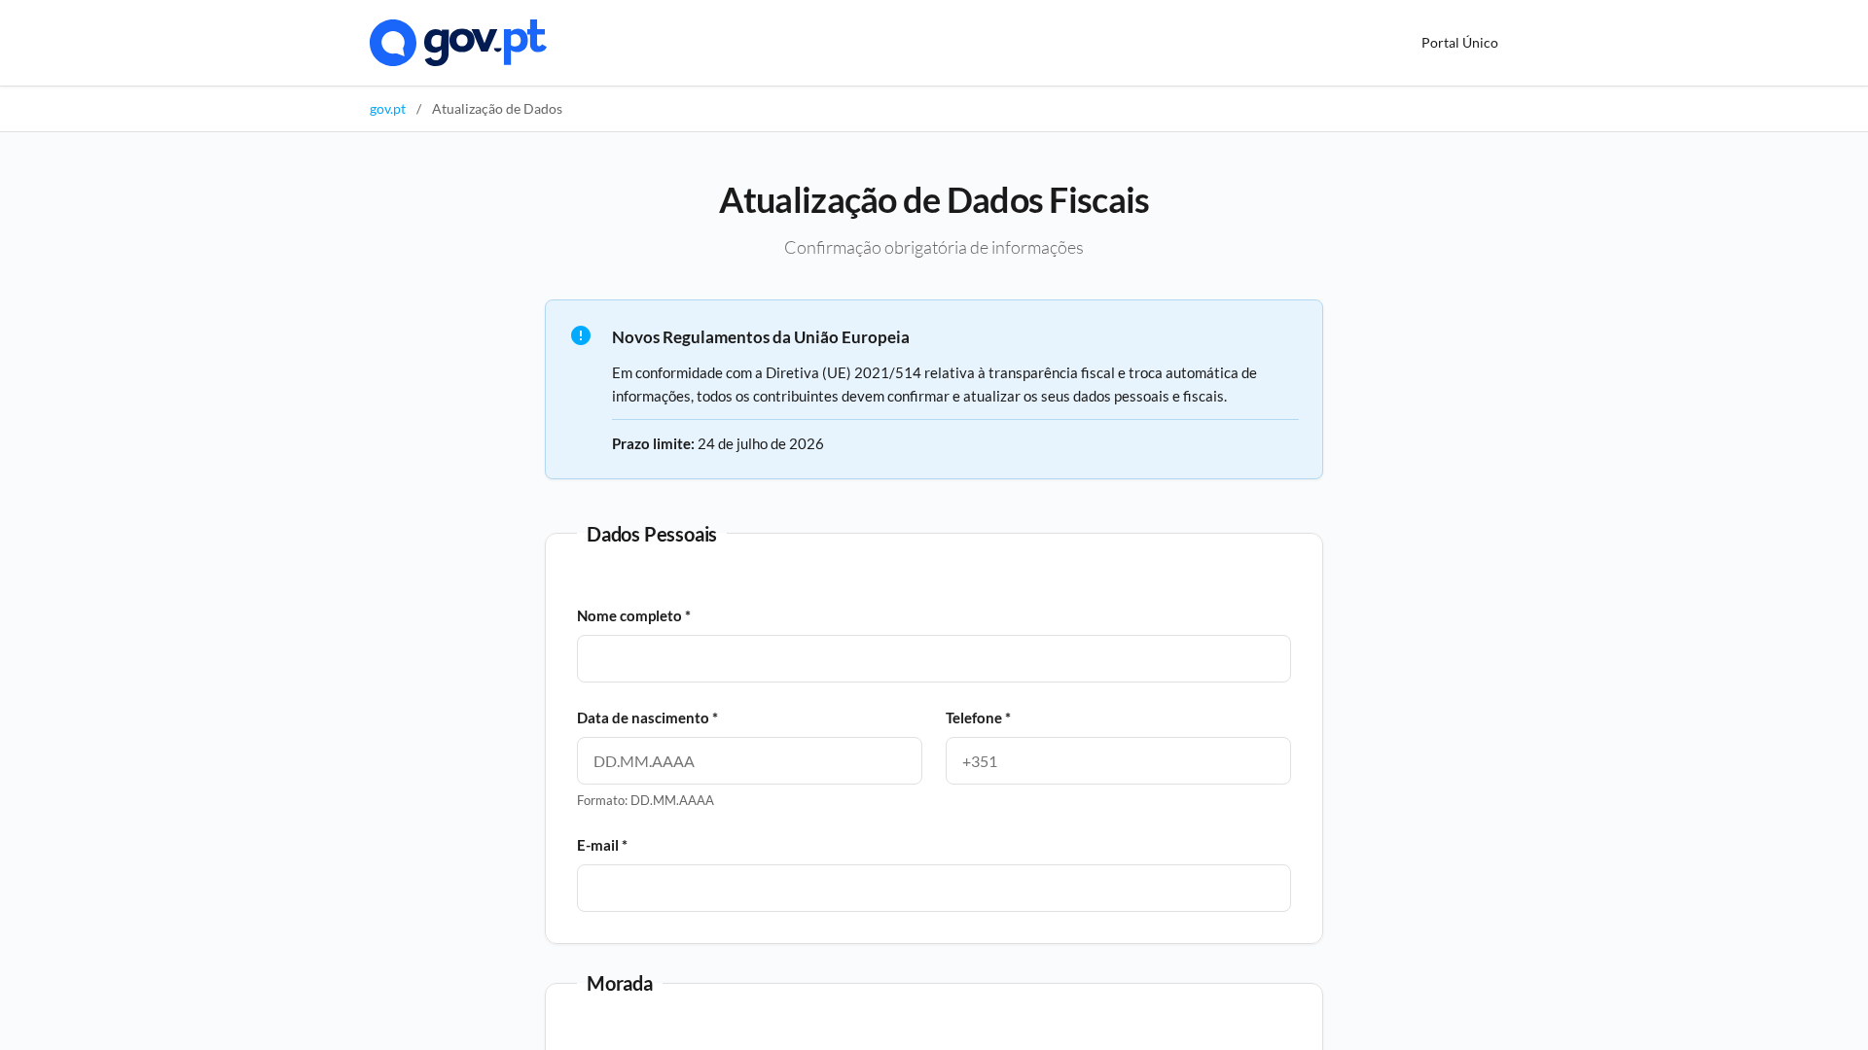
Task: Go to gov.pt breadcrumb link
Action: coord(387,109)
